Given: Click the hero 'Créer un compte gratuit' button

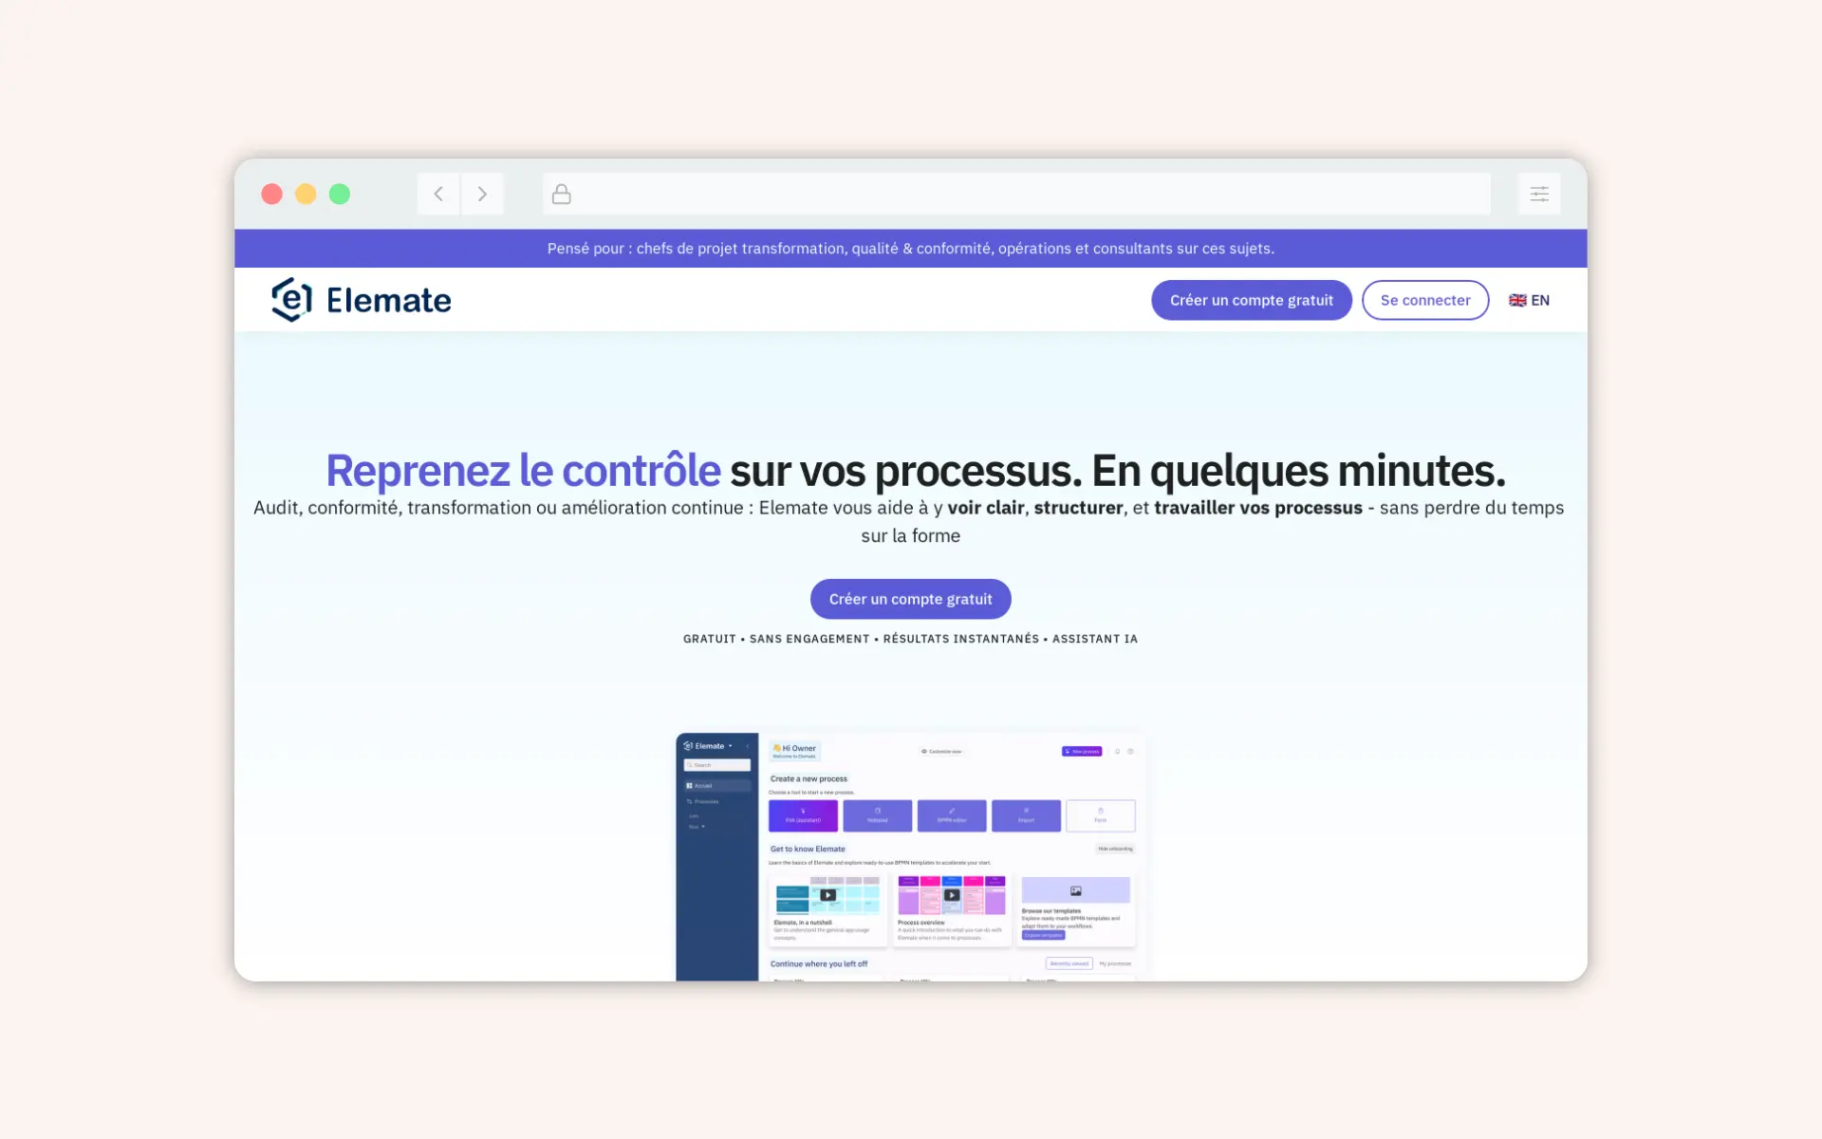Looking at the screenshot, I should 910,599.
